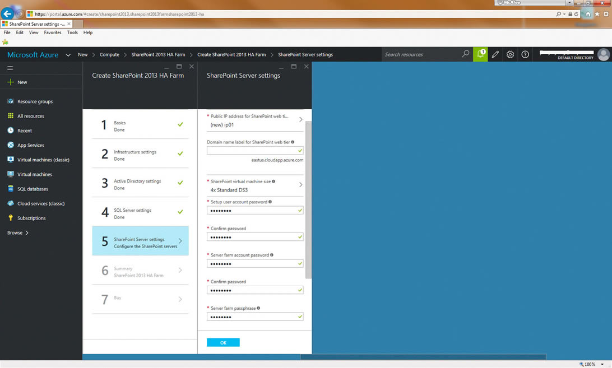Open step 3 Active Directory settings
Screen dimensions: 612x368
pos(140,183)
